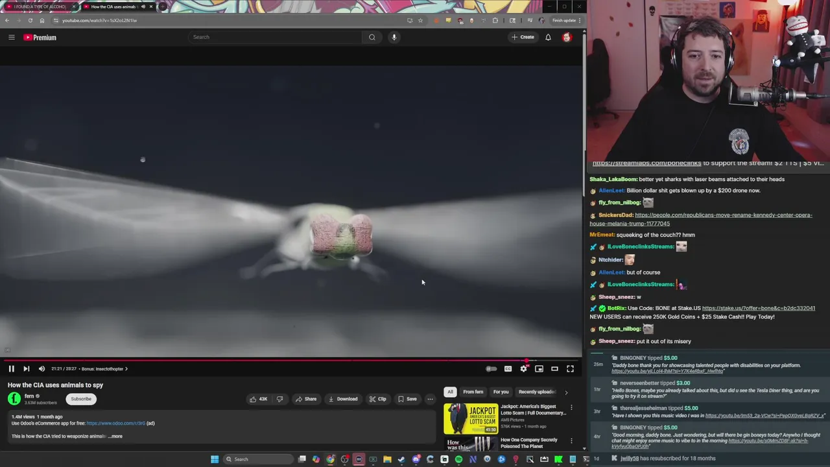Open the fern channel avatar
This screenshot has height=467, width=830.
(14, 399)
